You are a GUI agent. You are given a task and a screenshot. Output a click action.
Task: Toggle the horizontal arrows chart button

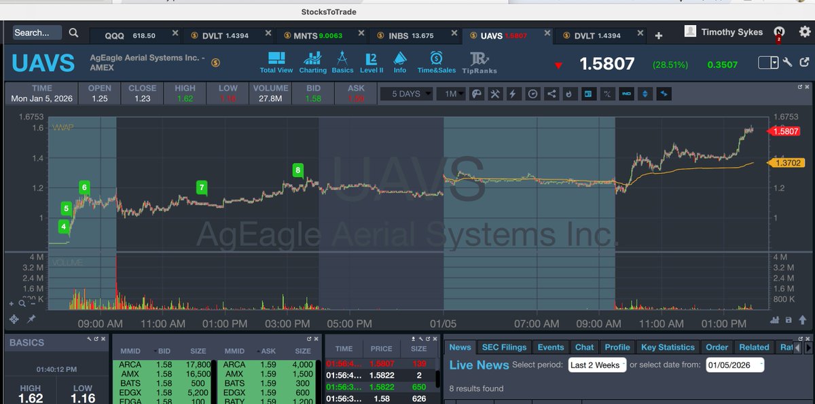pos(664,94)
